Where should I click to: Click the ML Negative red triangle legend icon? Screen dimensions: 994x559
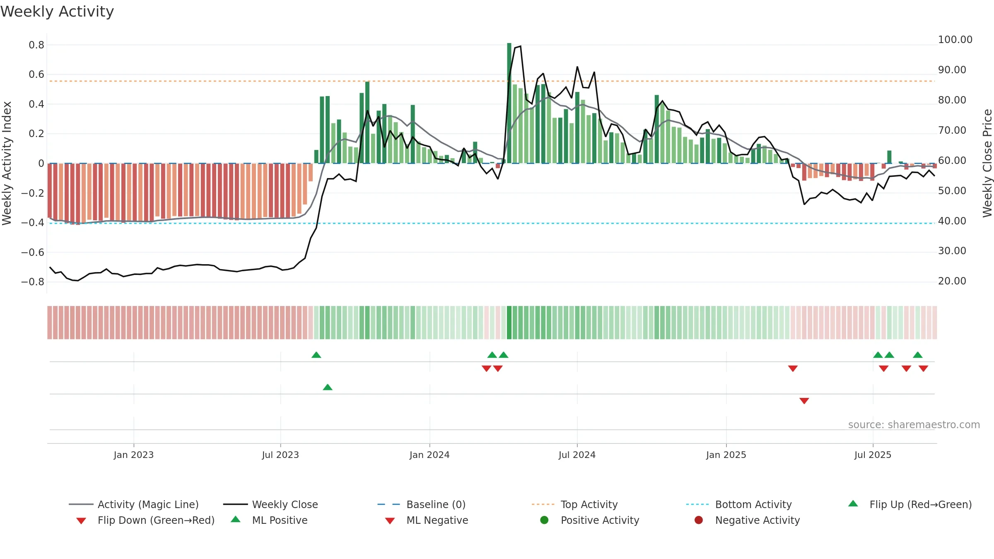tap(390, 521)
